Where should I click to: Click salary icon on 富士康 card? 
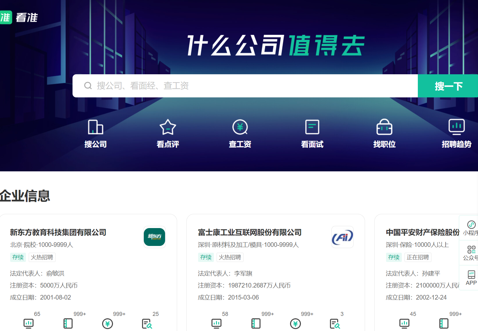coord(295,323)
